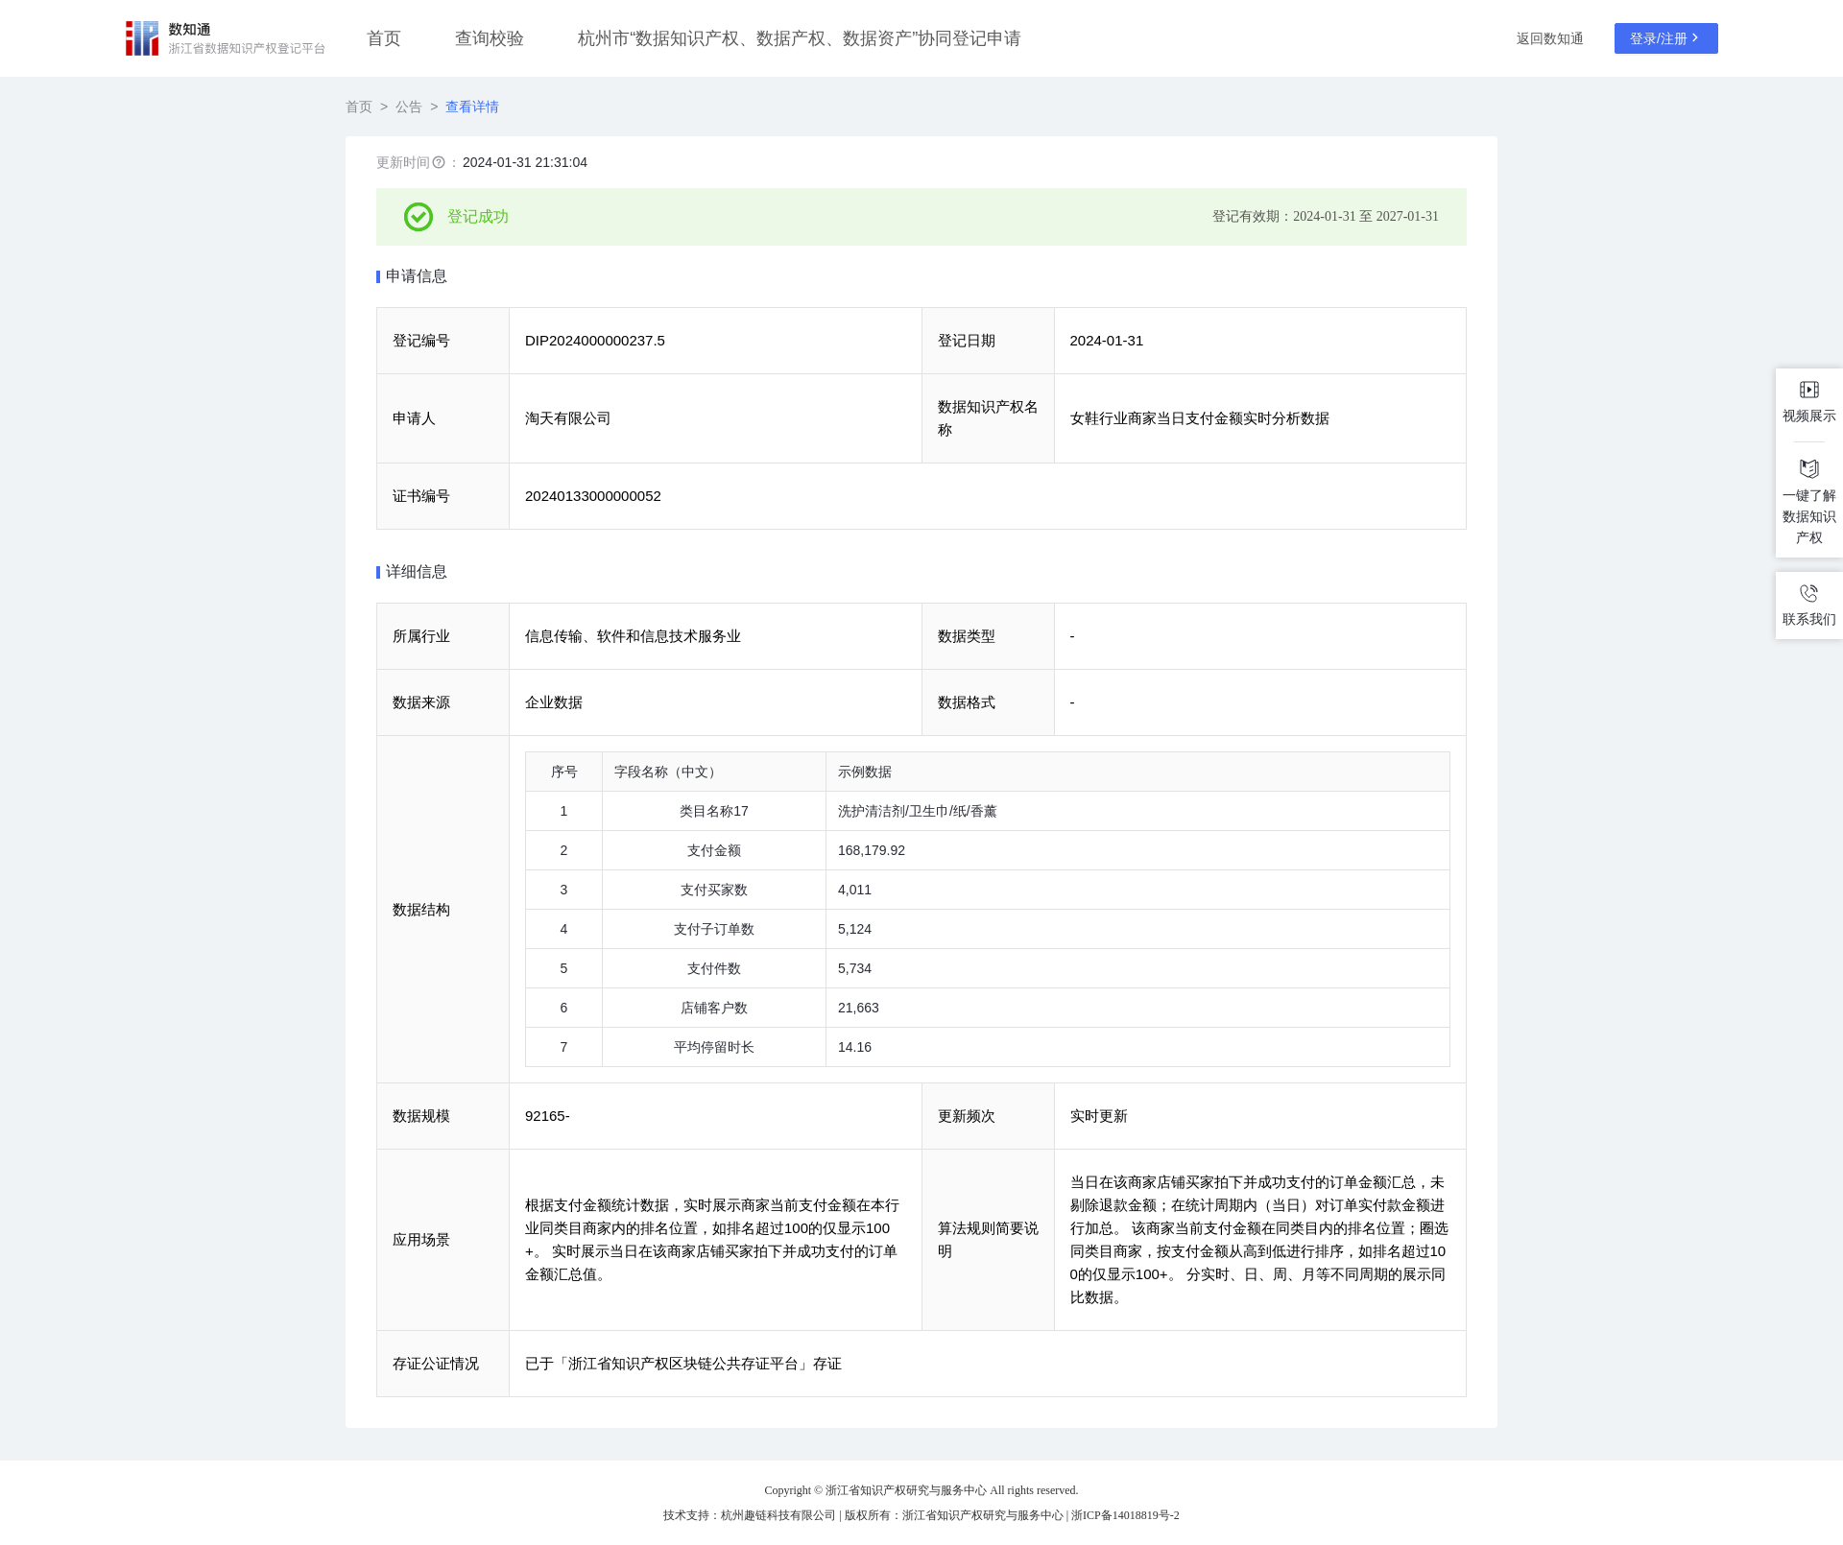Click the 数知通 platform logo
Viewport: 1843px width, 1545px height.
coord(226,38)
